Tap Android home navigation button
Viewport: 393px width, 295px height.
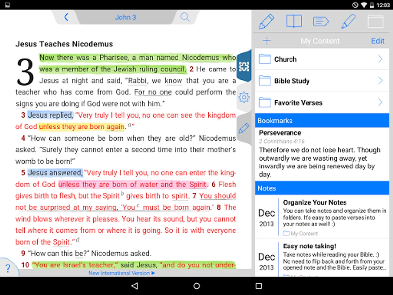tap(196, 286)
